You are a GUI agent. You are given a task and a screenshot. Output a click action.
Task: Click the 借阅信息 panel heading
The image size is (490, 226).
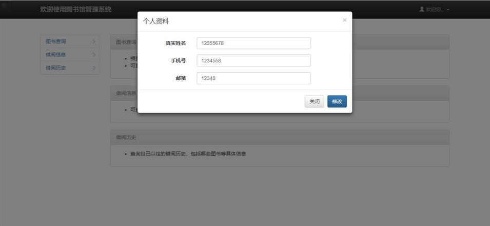(126, 93)
